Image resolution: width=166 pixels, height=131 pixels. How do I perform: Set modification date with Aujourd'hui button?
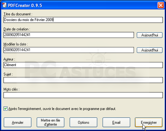[x=150, y=50]
